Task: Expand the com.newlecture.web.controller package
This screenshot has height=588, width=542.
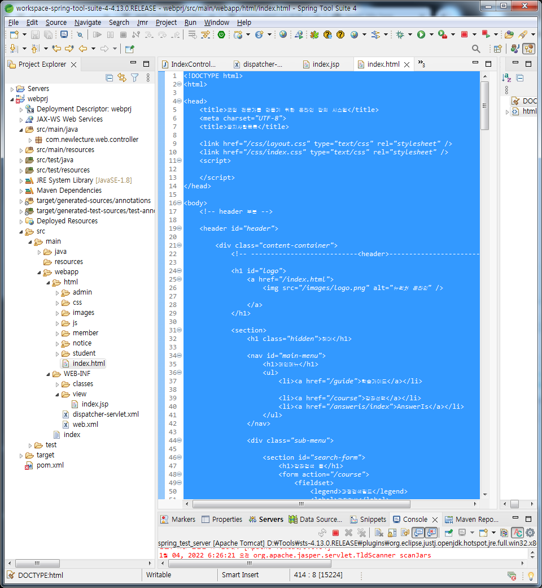Action: coord(30,140)
